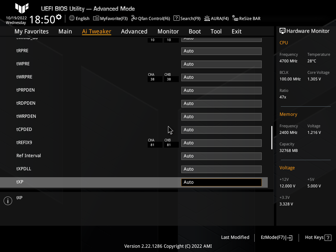Open MyFavorite settings

coord(110,18)
